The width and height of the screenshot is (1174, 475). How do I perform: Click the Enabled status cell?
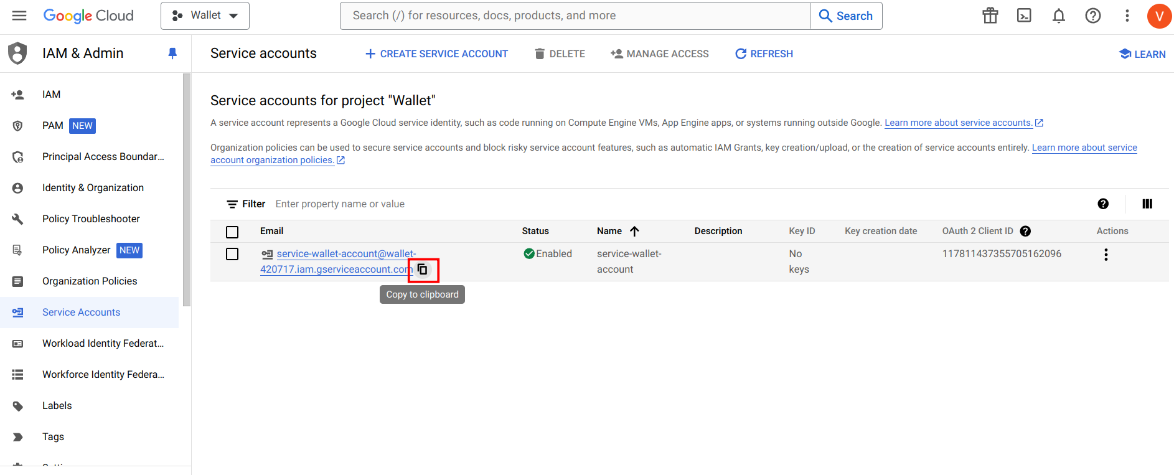(548, 253)
